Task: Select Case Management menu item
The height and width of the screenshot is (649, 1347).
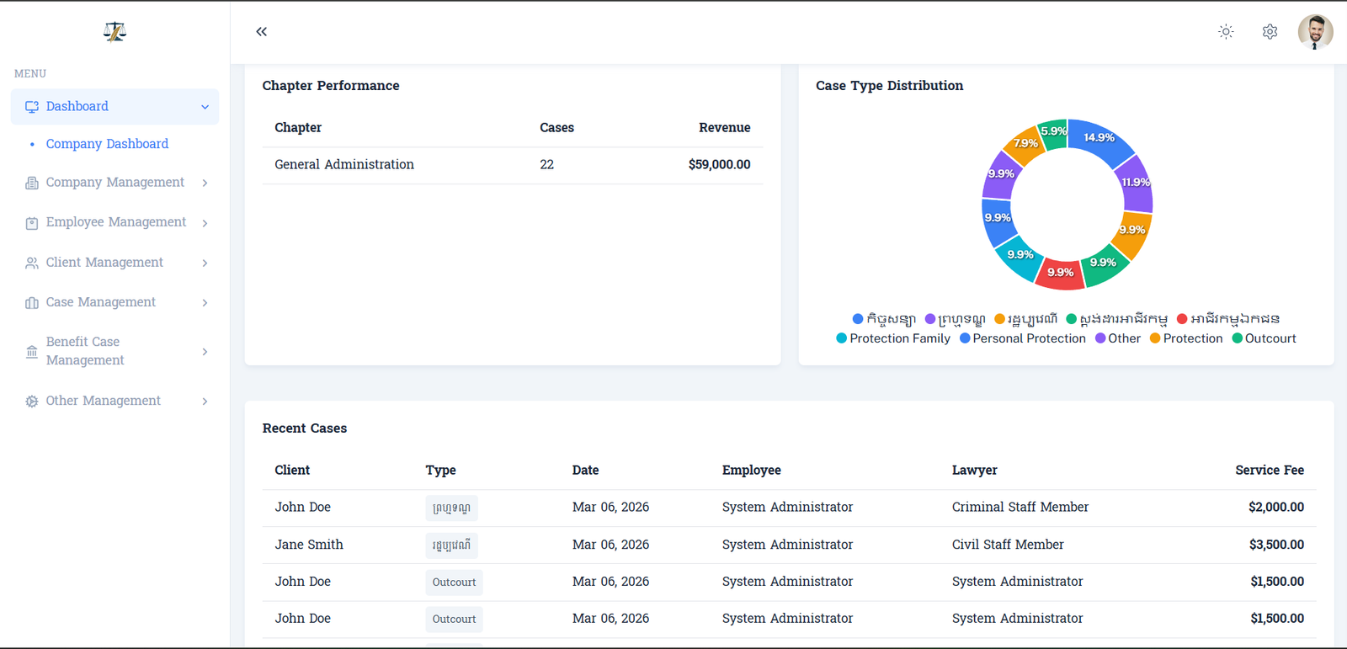Action: click(100, 302)
